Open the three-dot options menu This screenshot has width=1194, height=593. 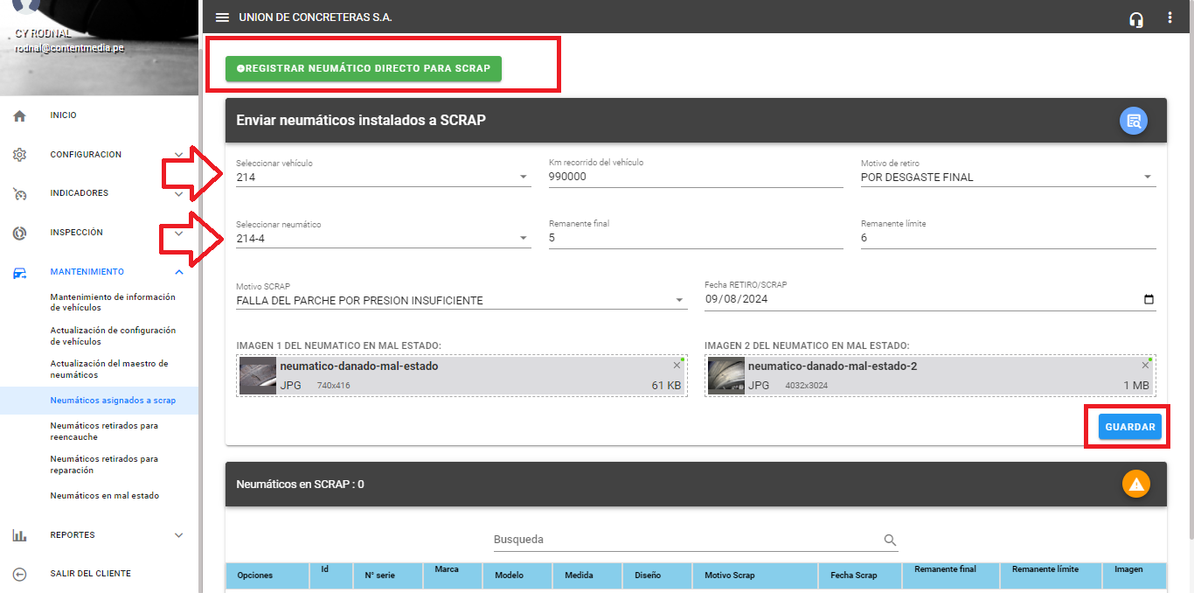coord(1170,17)
